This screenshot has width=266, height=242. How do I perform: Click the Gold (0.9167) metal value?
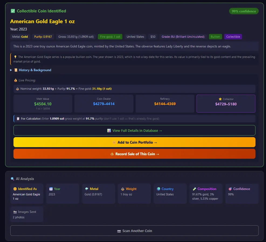pos(93,194)
